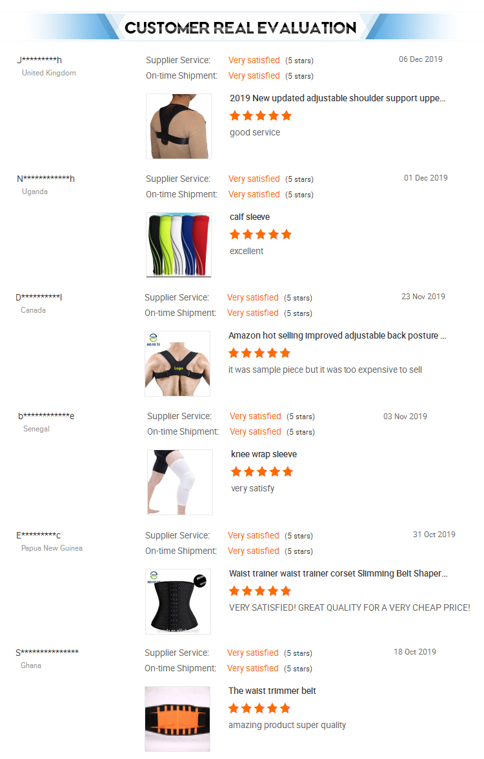Open the black waist trainer corset thumbnail

pyautogui.click(x=178, y=602)
